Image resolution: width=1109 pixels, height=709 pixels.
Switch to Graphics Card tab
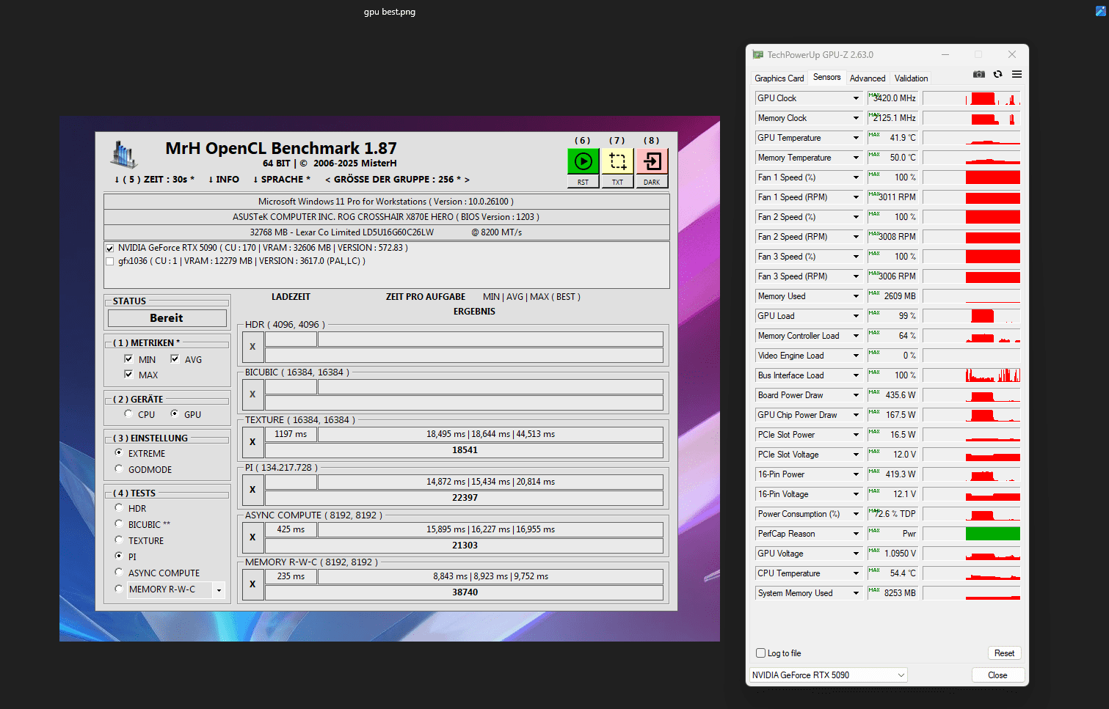[779, 78]
